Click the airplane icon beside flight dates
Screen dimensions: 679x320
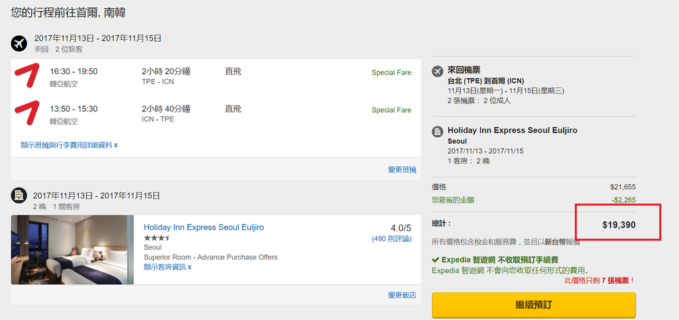[19, 43]
